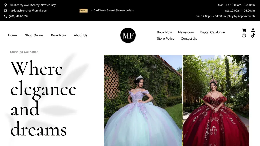Open the shopping cart icon
Image resolution: width=260 pixels, height=146 pixels.
point(244,30)
